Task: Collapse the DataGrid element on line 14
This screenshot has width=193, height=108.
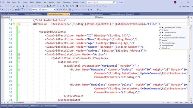Action: 19,24
